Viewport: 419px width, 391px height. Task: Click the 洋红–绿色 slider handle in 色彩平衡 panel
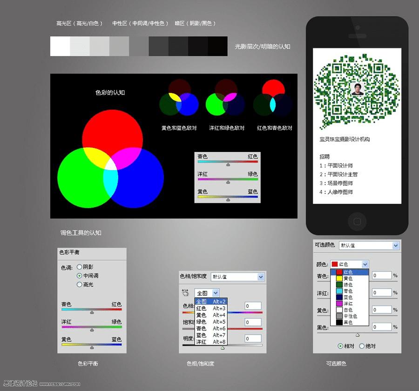pyautogui.click(x=92, y=330)
